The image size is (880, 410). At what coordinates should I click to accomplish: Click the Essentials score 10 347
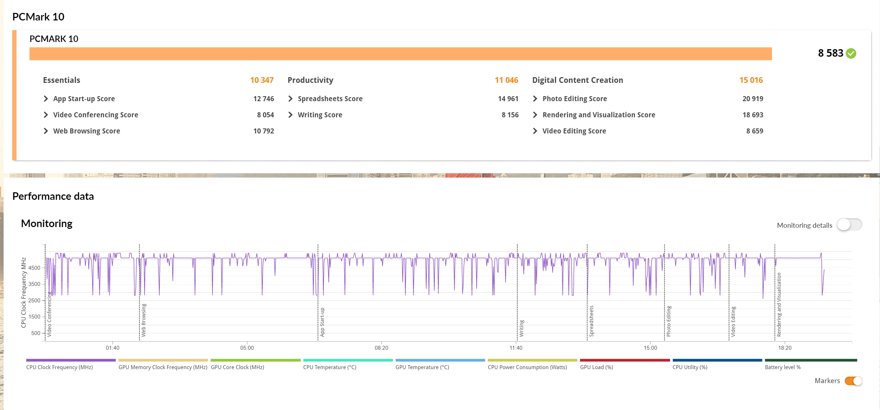262,80
